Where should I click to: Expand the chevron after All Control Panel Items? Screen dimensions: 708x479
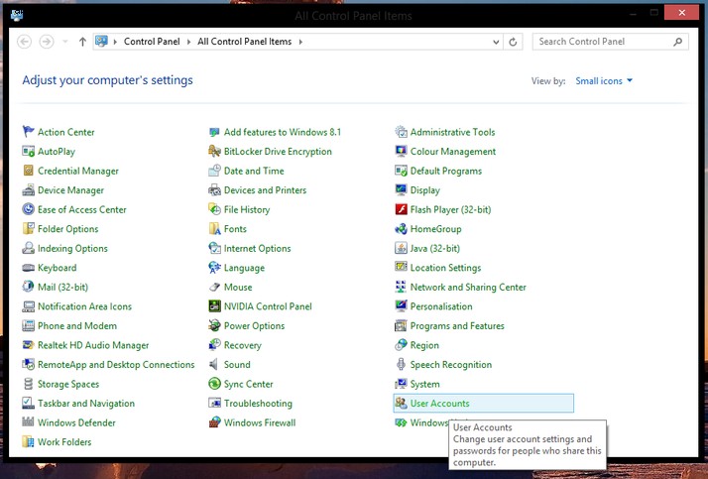300,42
